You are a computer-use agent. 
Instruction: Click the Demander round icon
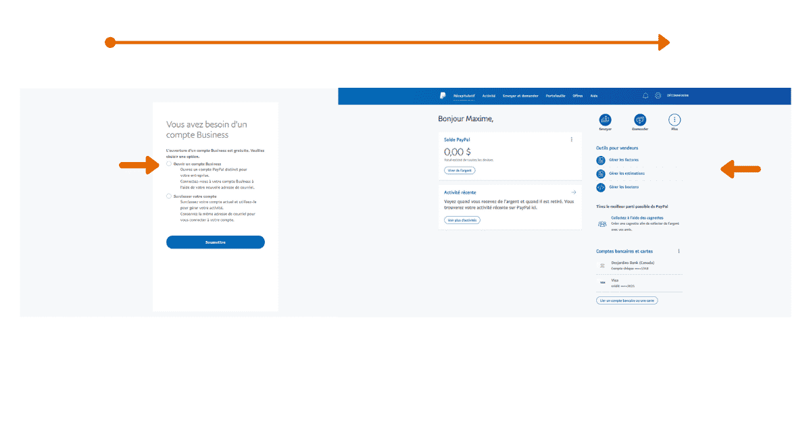[640, 120]
